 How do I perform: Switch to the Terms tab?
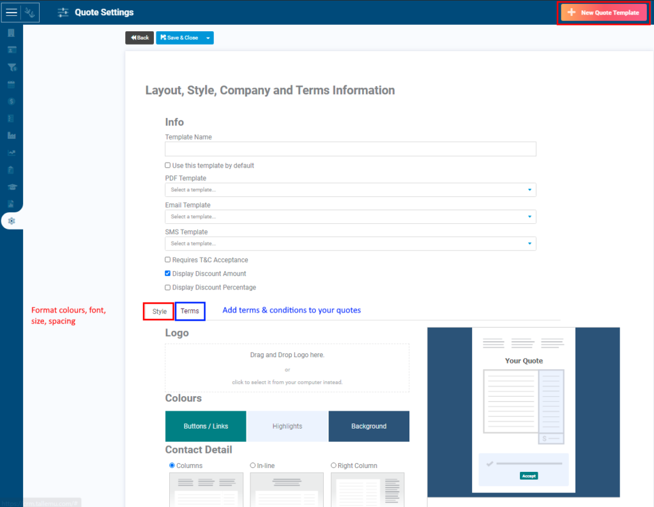190,311
